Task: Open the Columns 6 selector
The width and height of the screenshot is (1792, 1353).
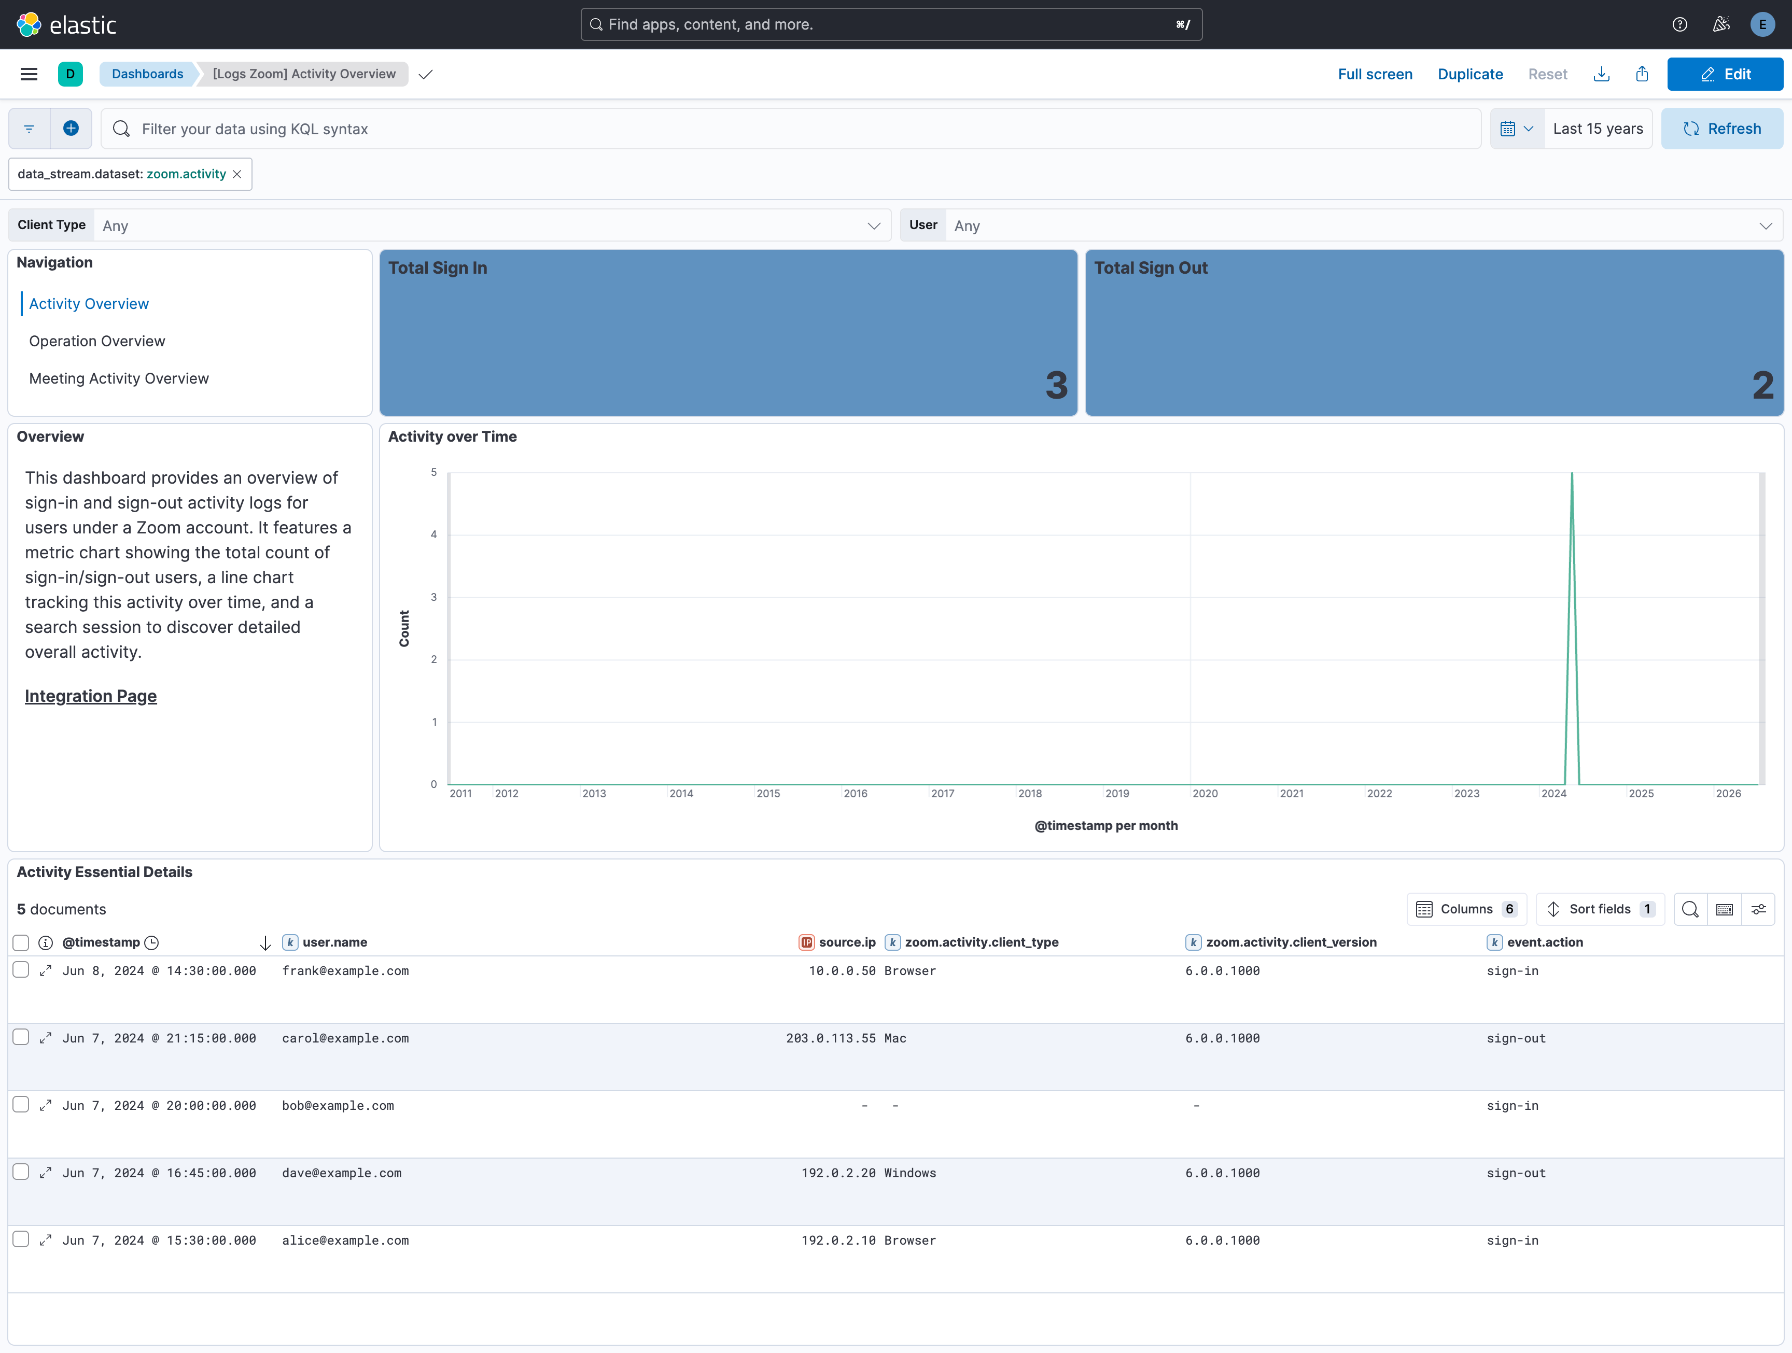Action: (x=1466, y=909)
